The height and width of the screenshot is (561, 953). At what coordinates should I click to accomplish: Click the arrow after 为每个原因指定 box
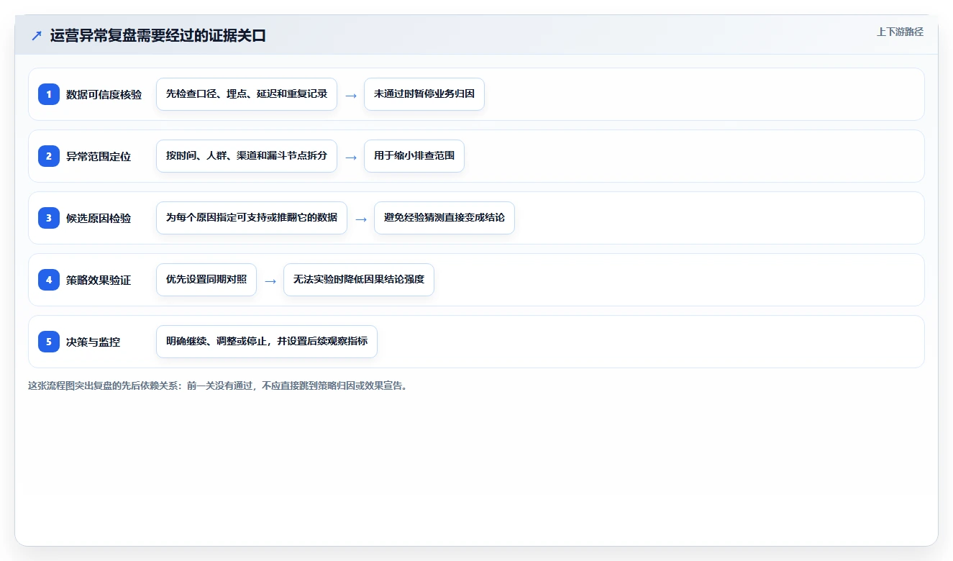coord(361,219)
